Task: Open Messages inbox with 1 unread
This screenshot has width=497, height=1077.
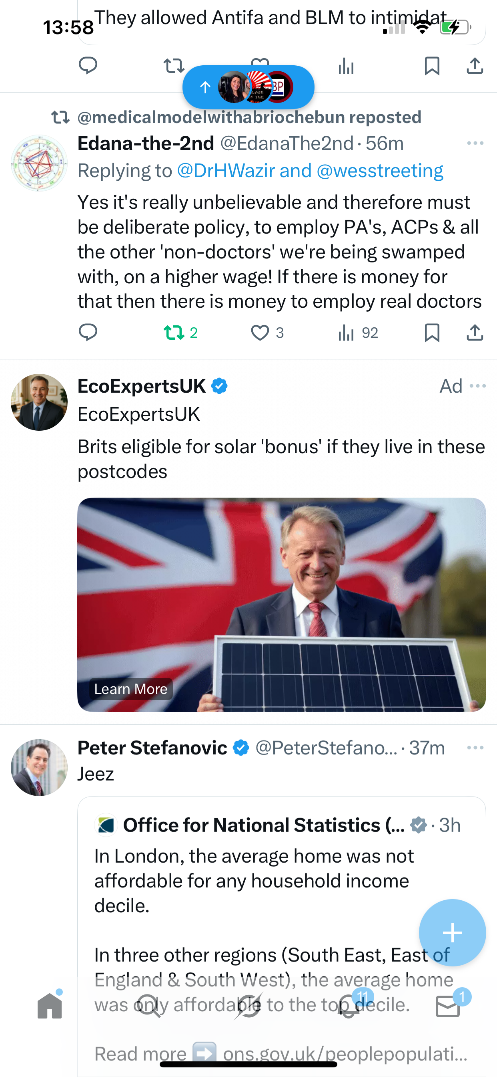Action: tap(448, 1006)
